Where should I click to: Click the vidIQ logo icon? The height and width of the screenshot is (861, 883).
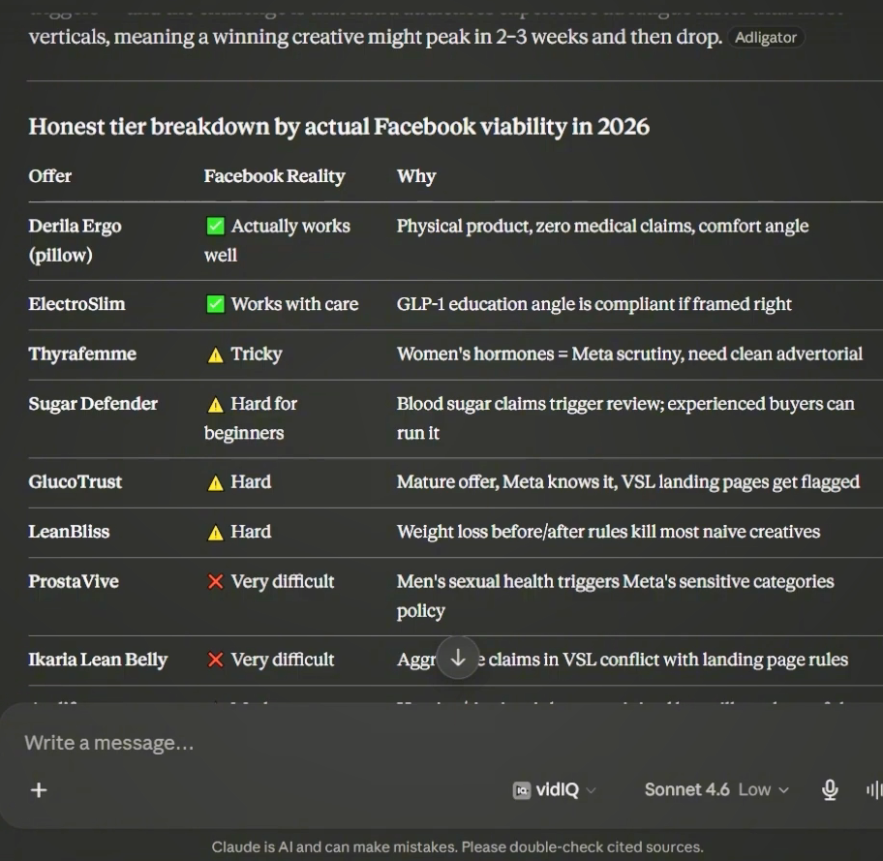tap(522, 790)
